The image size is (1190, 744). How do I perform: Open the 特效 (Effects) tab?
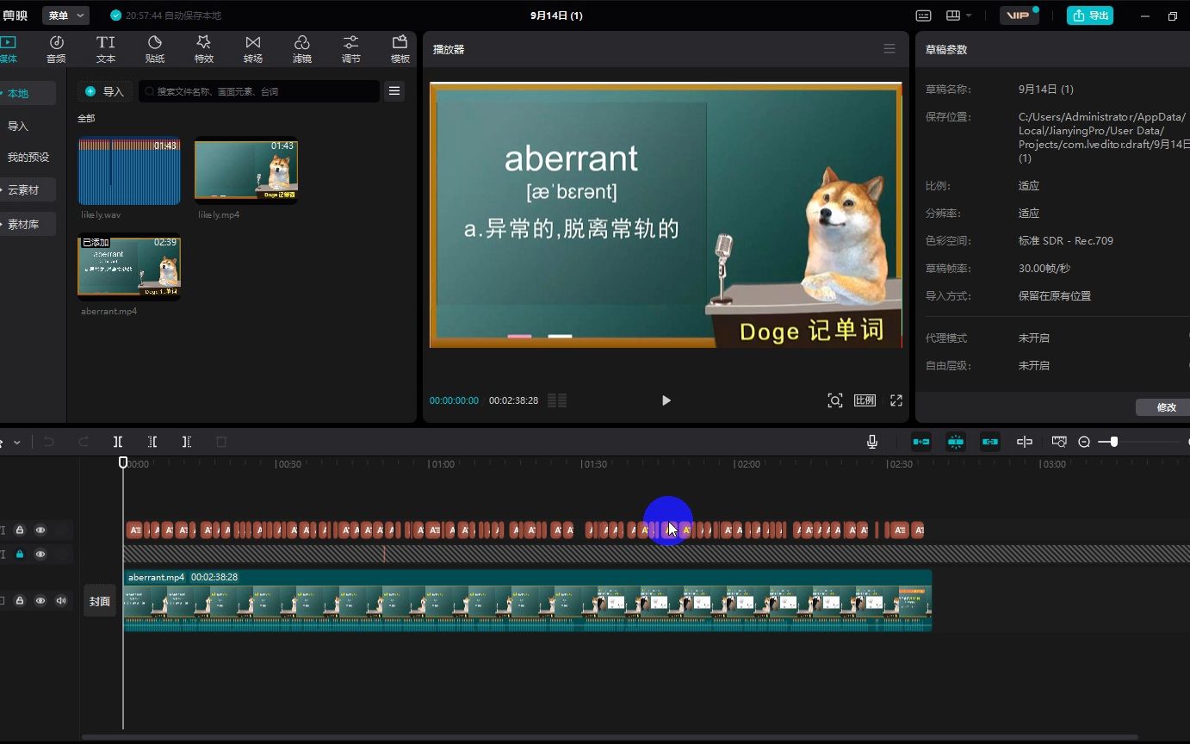tap(204, 49)
